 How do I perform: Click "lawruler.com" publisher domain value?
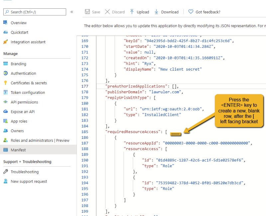[165, 92]
